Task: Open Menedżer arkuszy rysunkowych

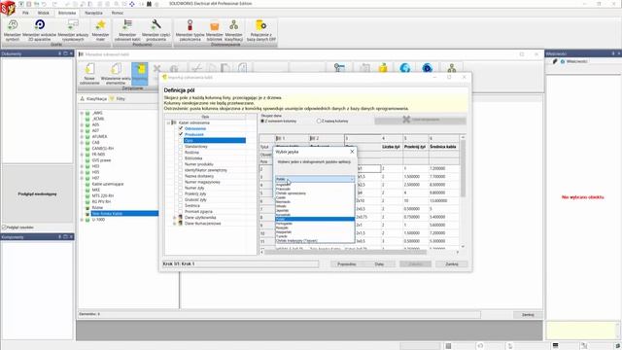Action: [73, 30]
